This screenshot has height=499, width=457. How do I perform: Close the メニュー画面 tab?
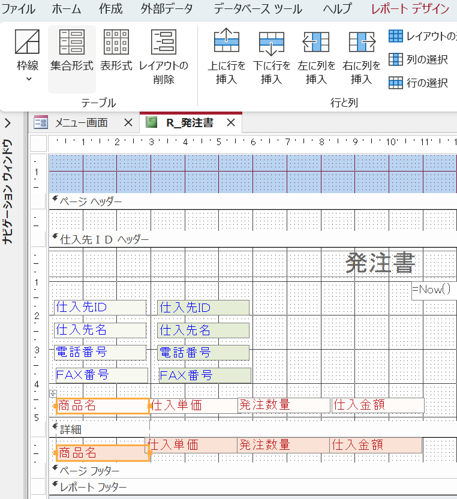[x=128, y=122]
